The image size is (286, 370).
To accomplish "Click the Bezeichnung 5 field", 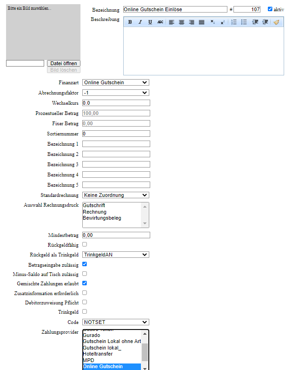I will pyautogui.click(x=116, y=185).
